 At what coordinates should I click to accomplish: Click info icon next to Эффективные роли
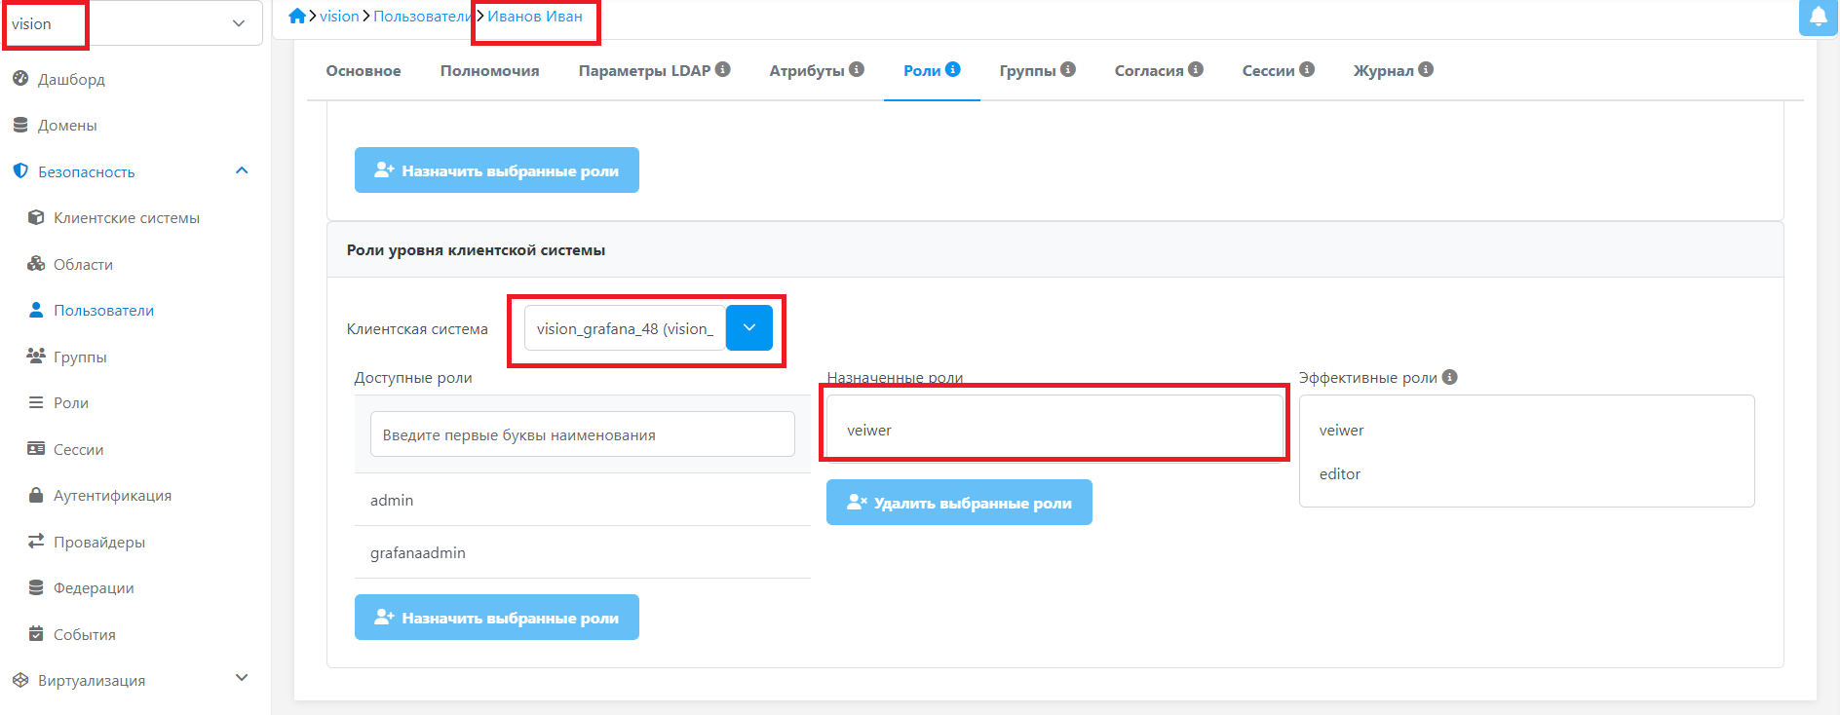pyautogui.click(x=1449, y=377)
